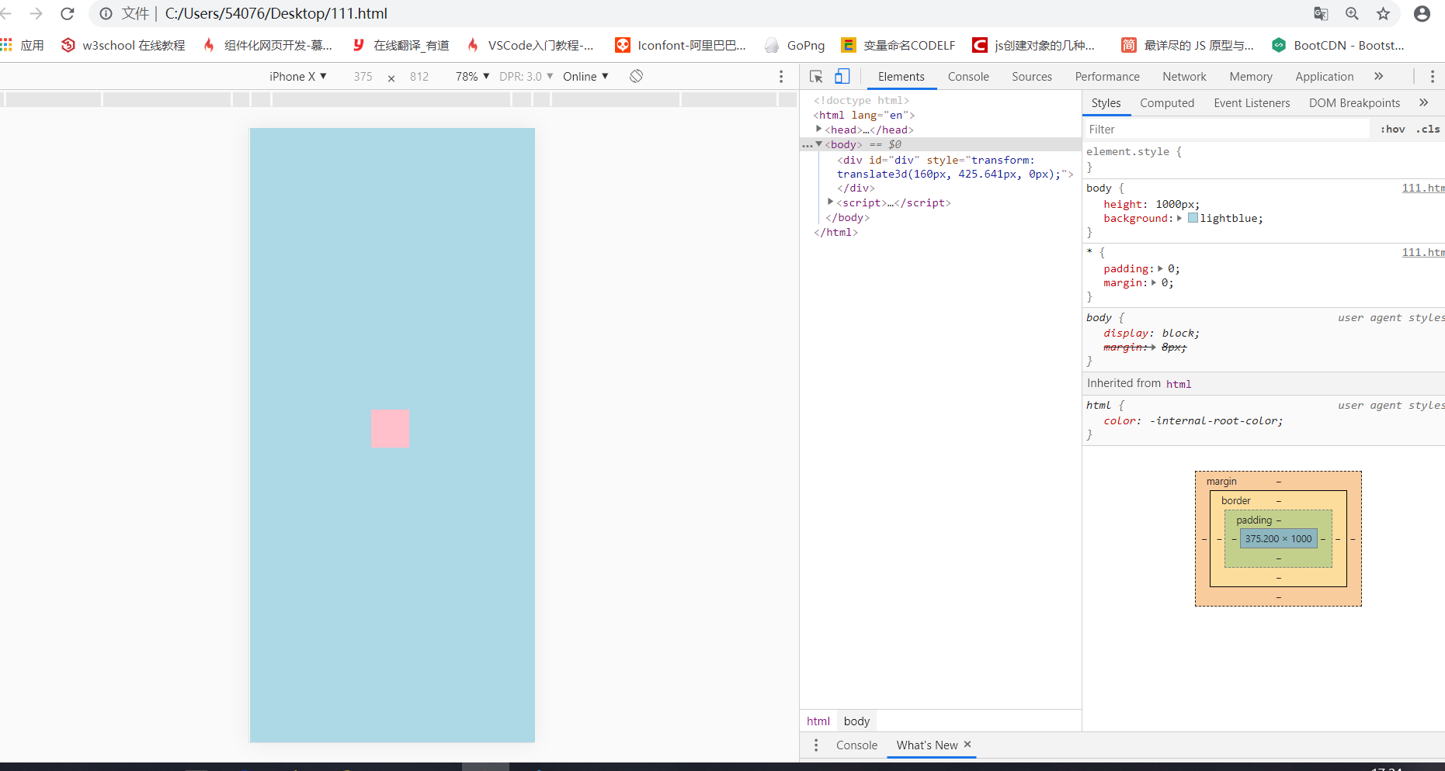The width and height of the screenshot is (1445, 771).
Task: Open DOM Breakpoints sidebar tab
Action: pyautogui.click(x=1354, y=103)
